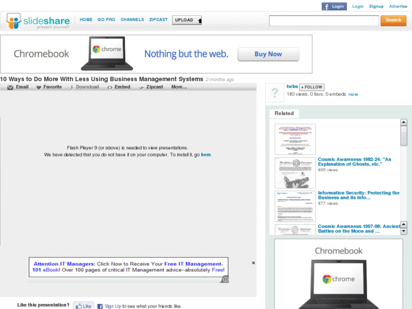Close the IT Managers ad overlay
This screenshot has height=309, width=412.
(x=253, y=263)
